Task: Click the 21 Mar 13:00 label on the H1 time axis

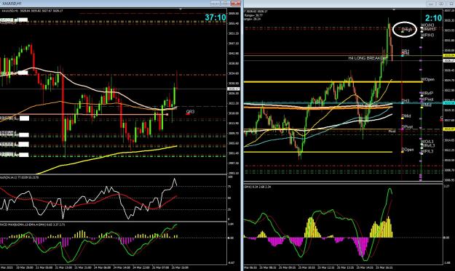Action: tap(64, 267)
